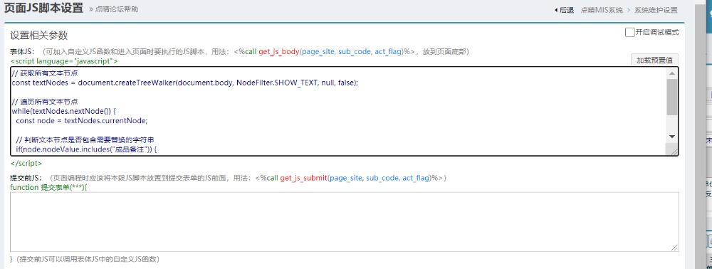The height and width of the screenshot is (269, 712).
Task: Place cursor on const node = textNodes.currentNode line
Action: click(82, 121)
